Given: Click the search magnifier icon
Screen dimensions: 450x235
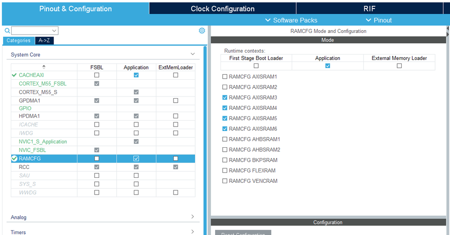Looking at the screenshot, I should pyautogui.click(x=8, y=30).
